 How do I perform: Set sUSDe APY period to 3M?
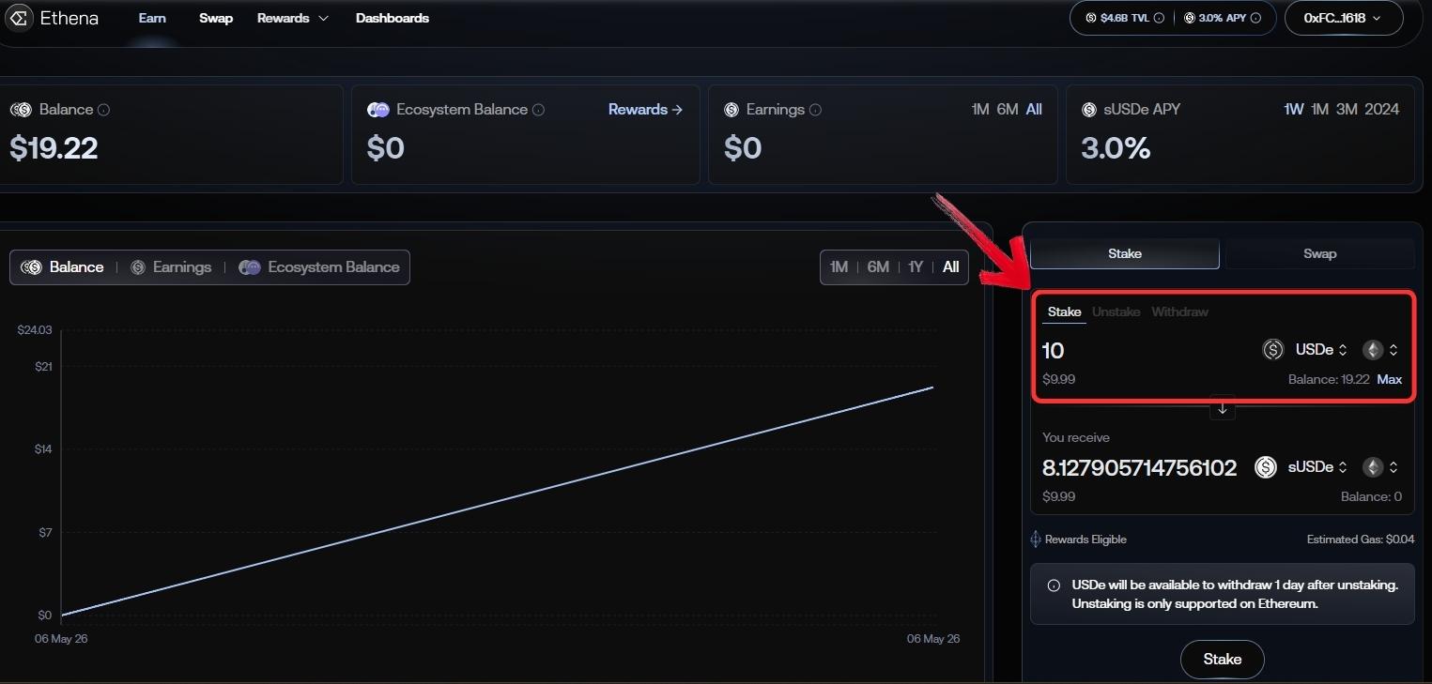click(x=1347, y=110)
